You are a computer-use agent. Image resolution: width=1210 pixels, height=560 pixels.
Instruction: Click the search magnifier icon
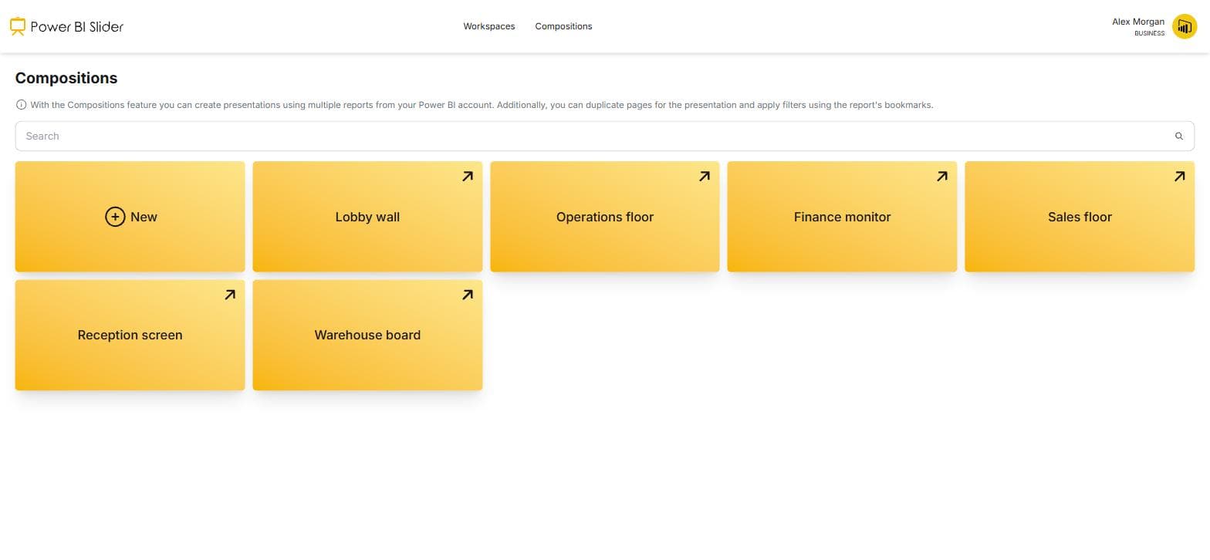pyautogui.click(x=1179, y=137)
